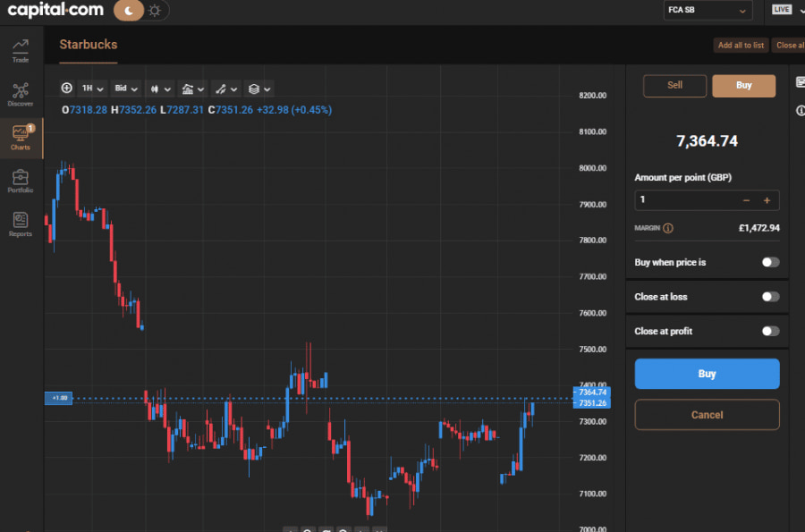
Task: Open the 1H timeframe dropdown
Action: pyautogui.click(x=92, y=89)
